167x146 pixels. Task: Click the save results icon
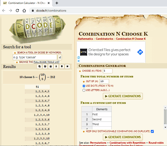pyautogui.click(x=50, y=66)
